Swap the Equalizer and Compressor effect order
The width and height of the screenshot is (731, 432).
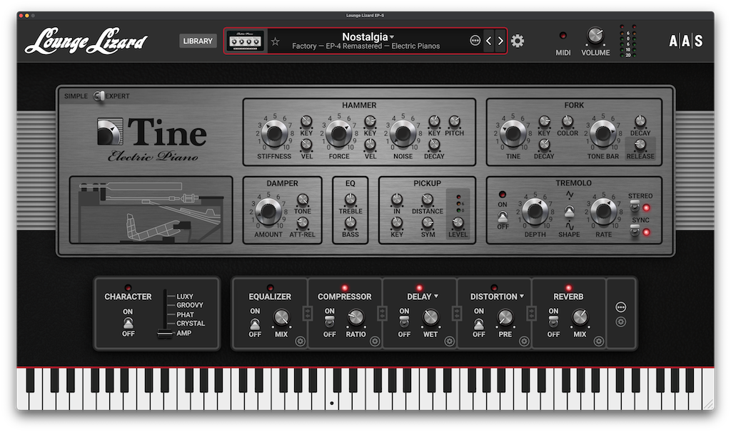308,313
